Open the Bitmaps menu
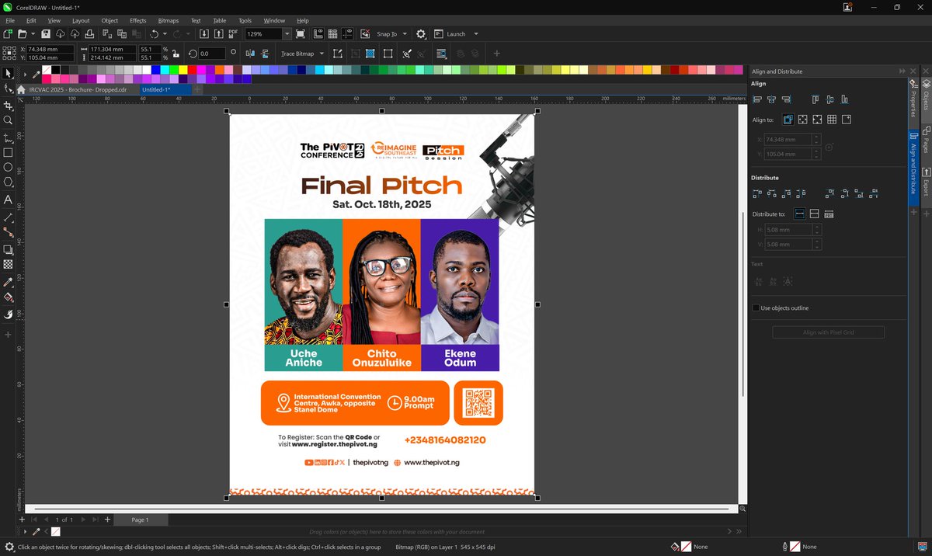Screen dimensions: 932x556 pyautogui.click(x=168, y=20)
